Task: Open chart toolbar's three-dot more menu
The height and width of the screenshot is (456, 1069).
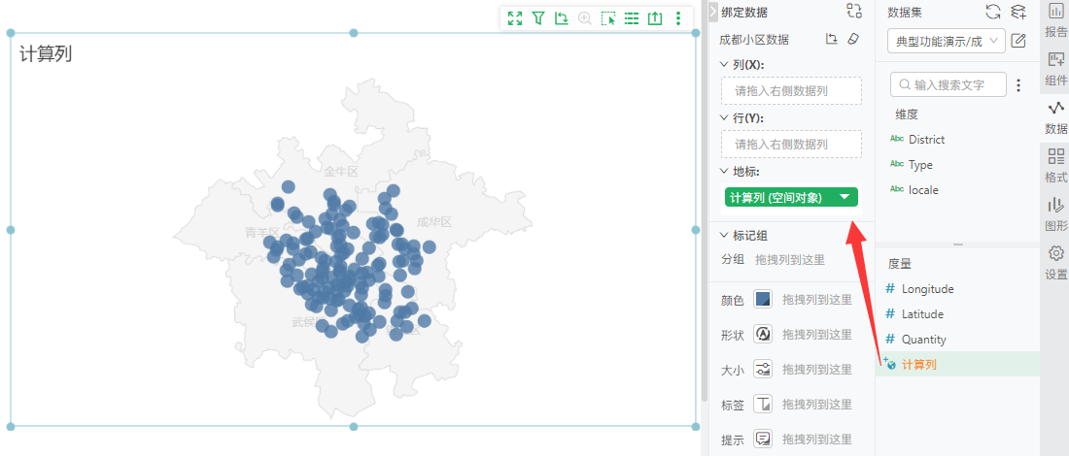Action: pyautogui.click(x=677, y=18)
